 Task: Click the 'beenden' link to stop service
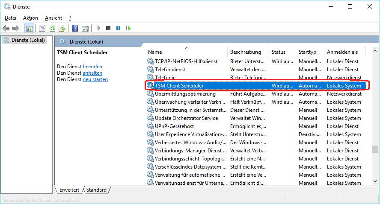[92, 67]
